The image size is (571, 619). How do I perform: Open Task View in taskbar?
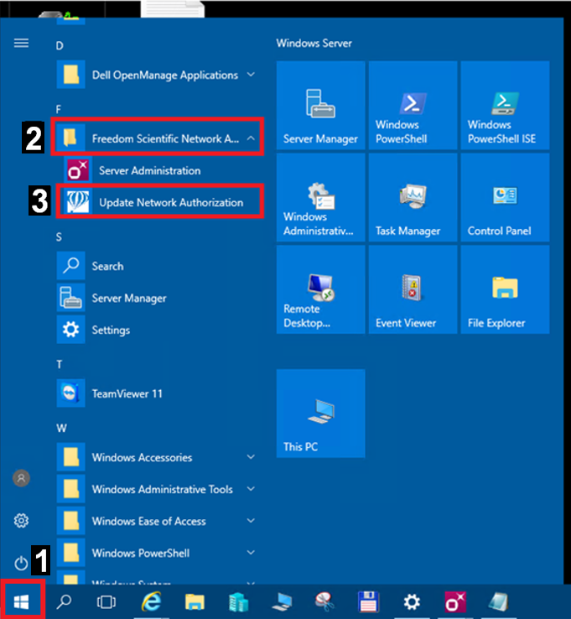click(106, 601)
